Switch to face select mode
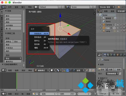 tap(93, 70)
